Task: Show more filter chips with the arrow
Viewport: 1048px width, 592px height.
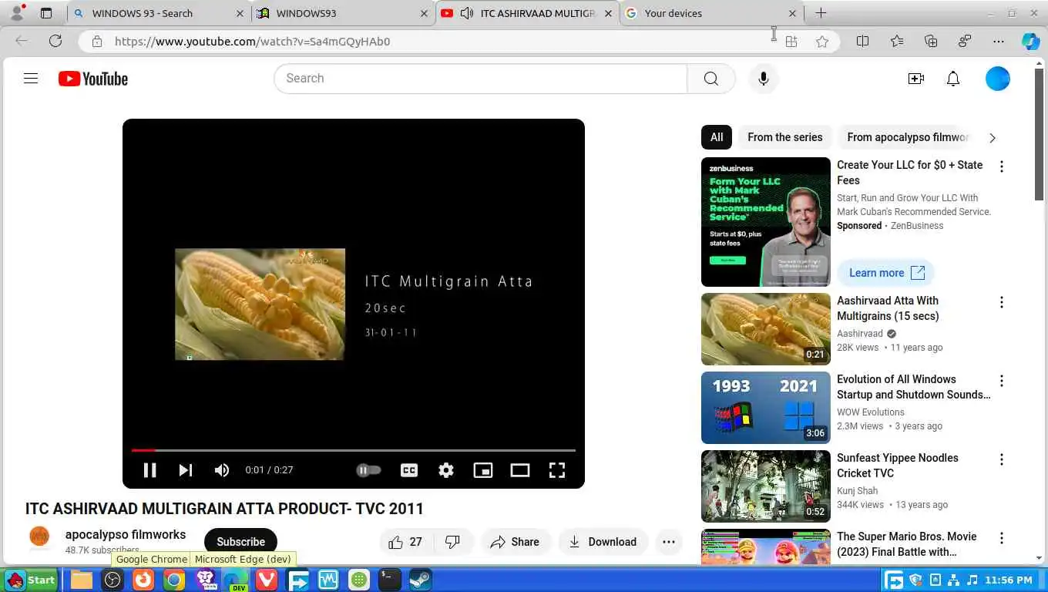Action: 993,138
